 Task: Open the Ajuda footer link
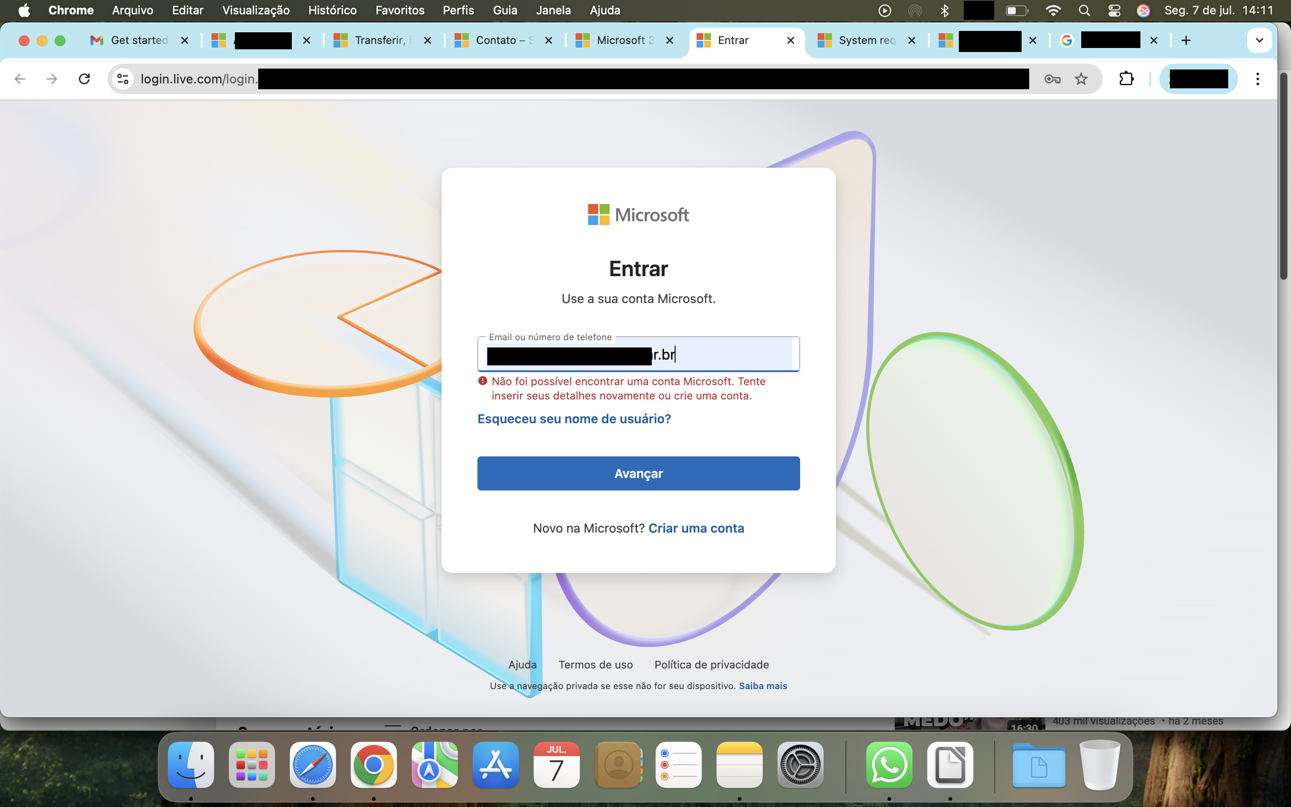[x=522, y=664]
